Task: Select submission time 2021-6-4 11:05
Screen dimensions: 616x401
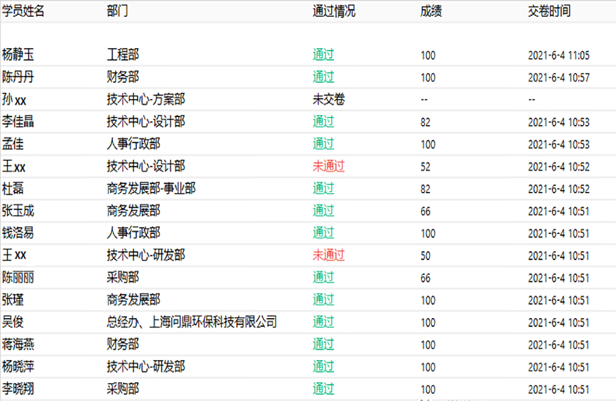Action: [558, 55]
